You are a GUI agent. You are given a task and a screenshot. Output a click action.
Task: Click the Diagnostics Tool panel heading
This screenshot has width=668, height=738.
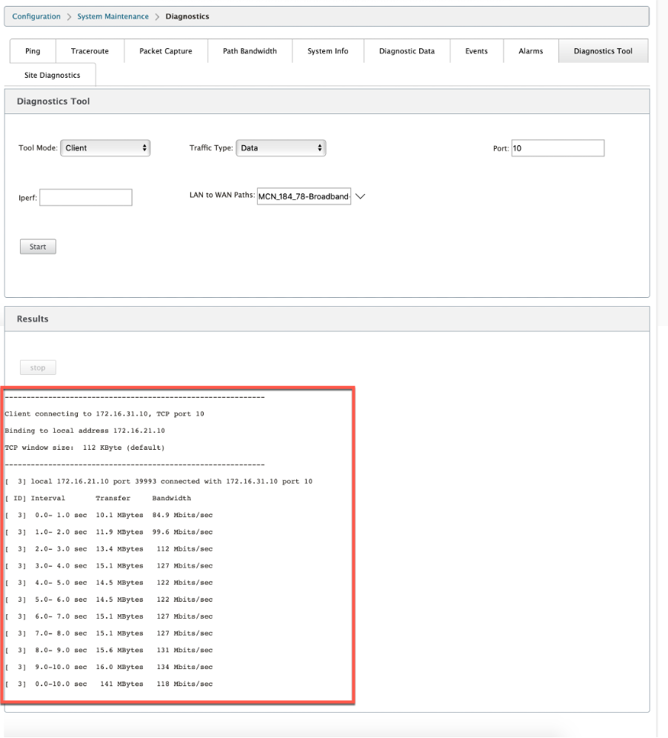pyautogui.click(x=53, y=102)
